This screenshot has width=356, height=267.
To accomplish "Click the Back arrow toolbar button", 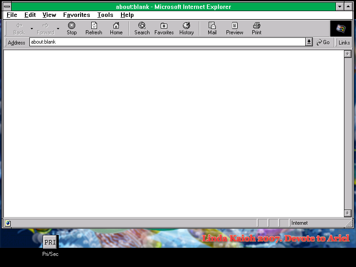I will coord(19,28).
